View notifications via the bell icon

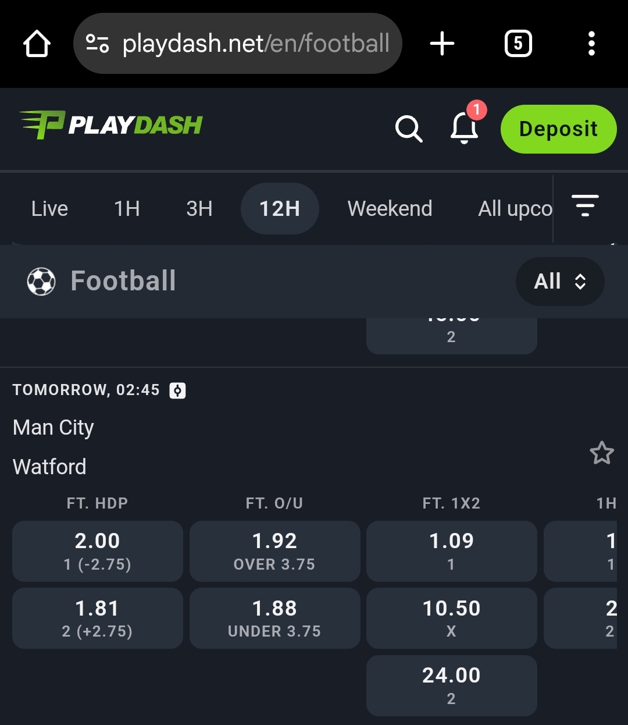coord(465,127)
